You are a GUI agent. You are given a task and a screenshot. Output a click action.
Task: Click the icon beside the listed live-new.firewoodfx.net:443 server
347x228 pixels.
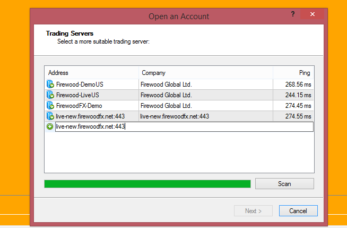[50, 116]
